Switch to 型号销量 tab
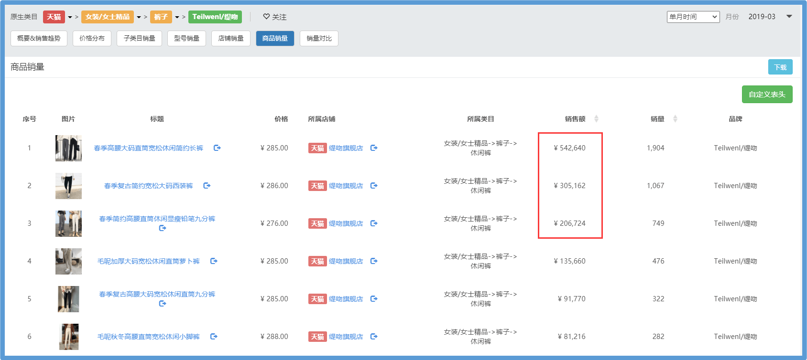Screen dimensions: 807x360 click(x=186, y=38)
